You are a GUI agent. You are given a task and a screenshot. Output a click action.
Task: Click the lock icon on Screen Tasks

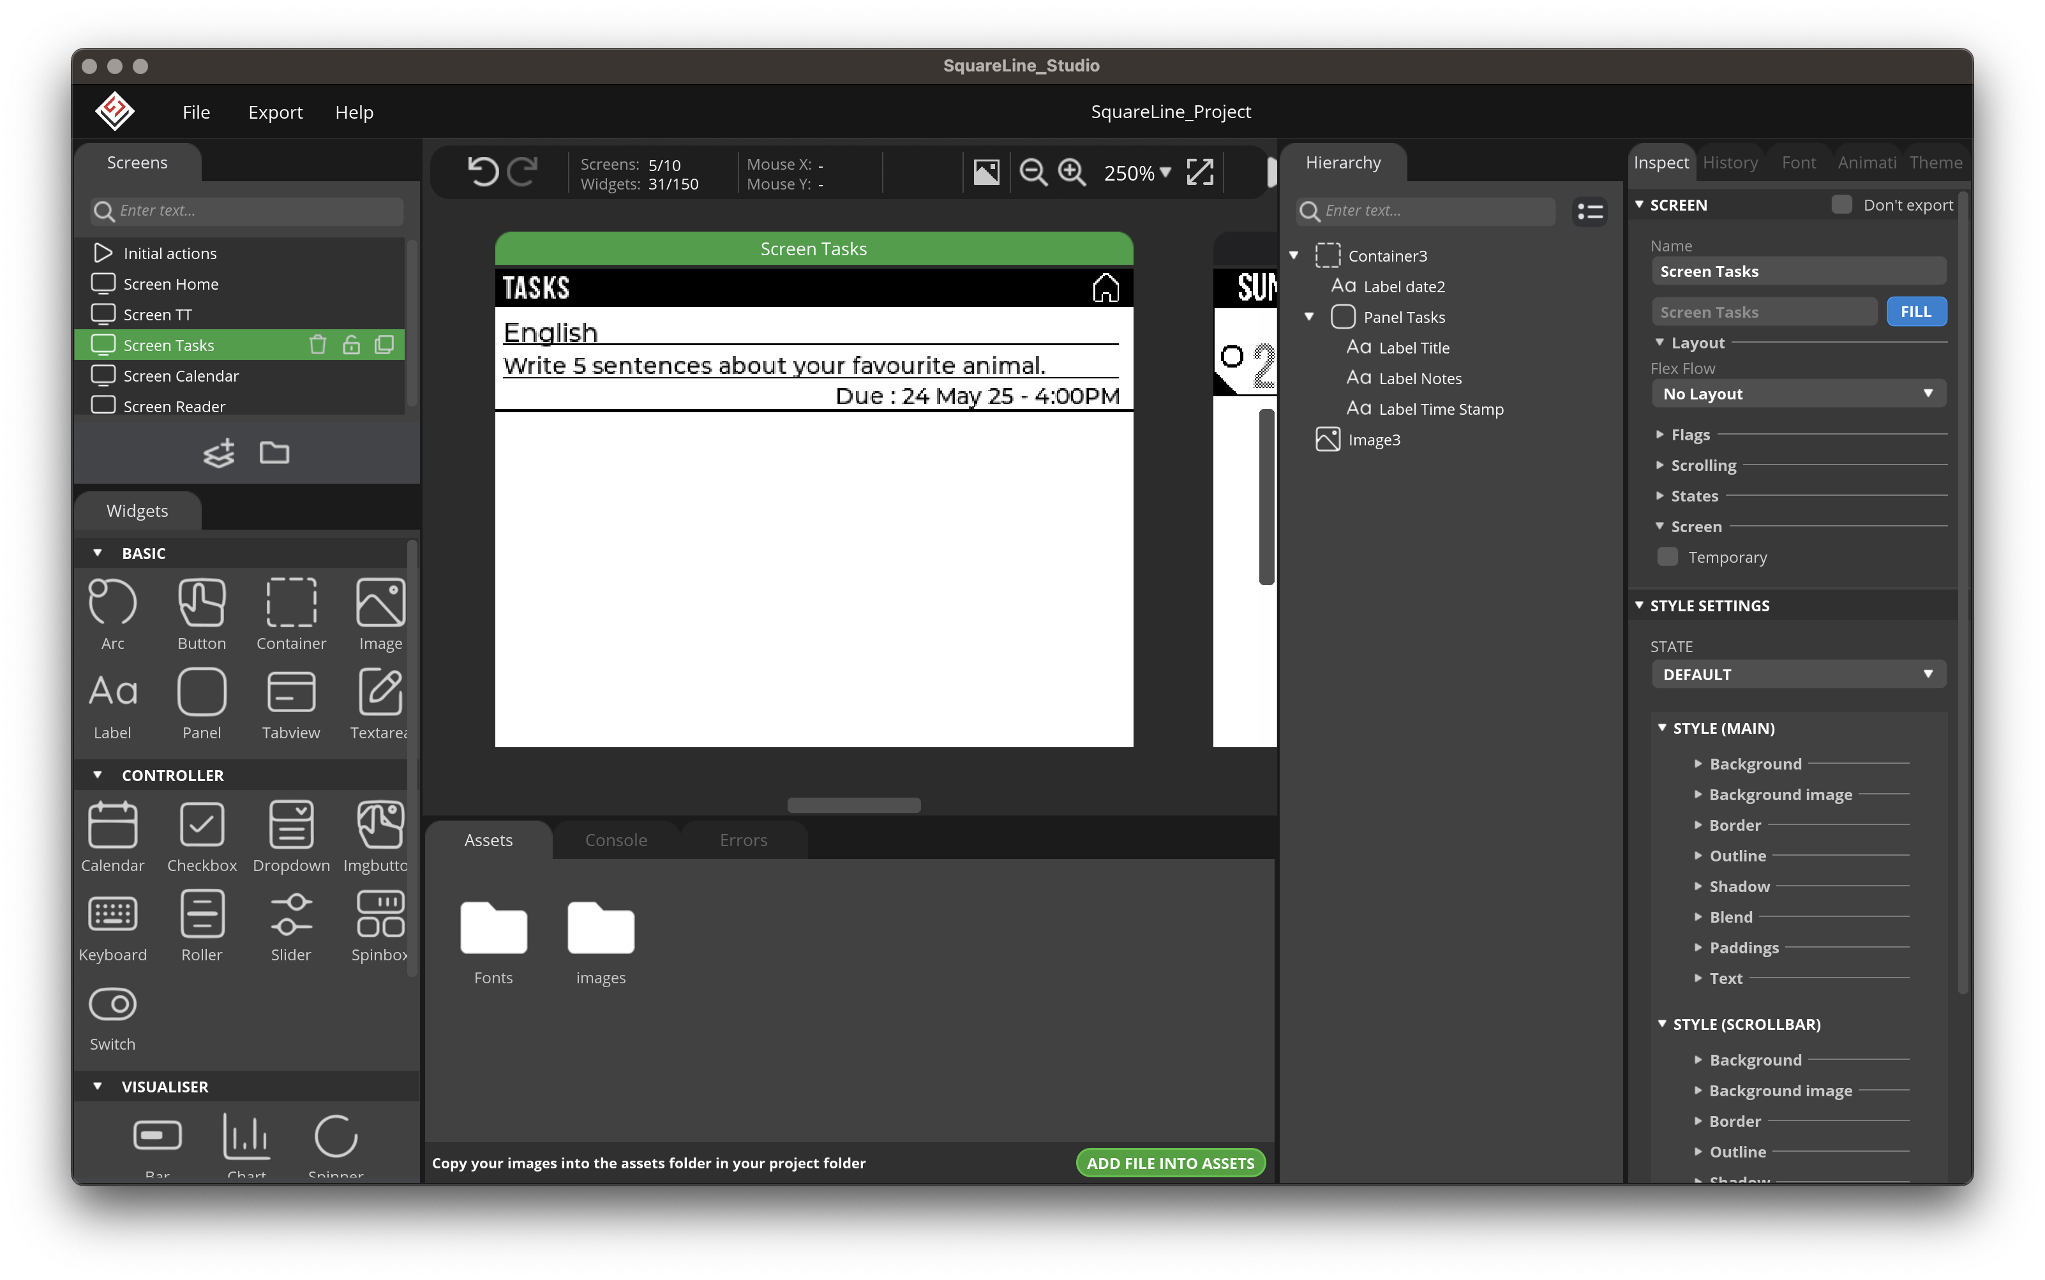(350, 345)
